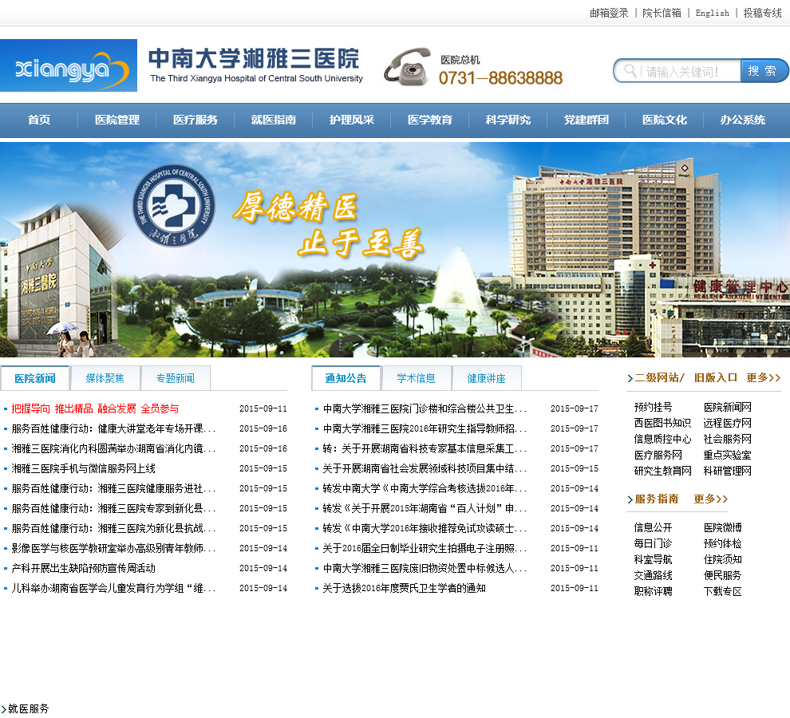Open 每日门诊 link
Image resolution: width=790 pixels, height=718 pixels.
(653, 543)
